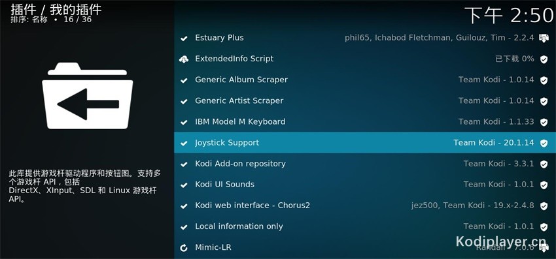Image resolution: width=556 pixels, height=259 pixels.
Task: Click enabled checkmark beside Estuary Plus
Action: coord(184,38)
